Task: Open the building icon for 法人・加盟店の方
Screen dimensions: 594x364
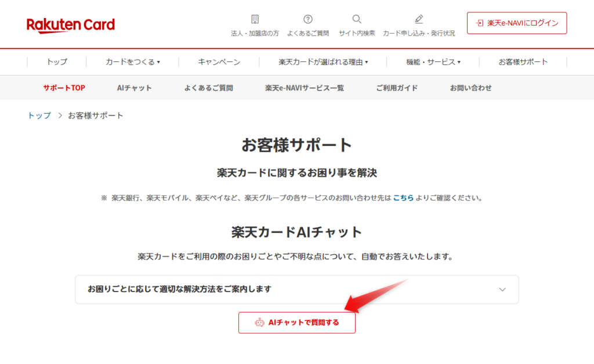Action: [255, 19]
